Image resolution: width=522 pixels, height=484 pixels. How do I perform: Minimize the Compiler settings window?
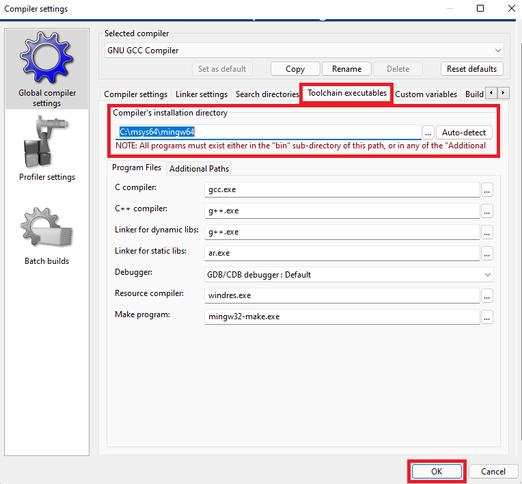(x=450, y=8)
